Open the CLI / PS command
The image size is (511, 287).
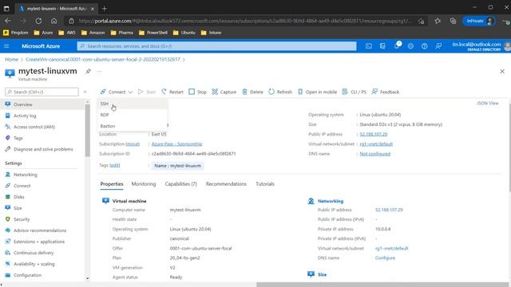tap(354, 92)
